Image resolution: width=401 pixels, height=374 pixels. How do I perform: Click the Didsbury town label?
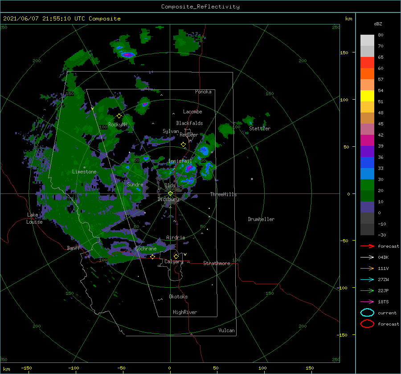[x=168, y=199]
